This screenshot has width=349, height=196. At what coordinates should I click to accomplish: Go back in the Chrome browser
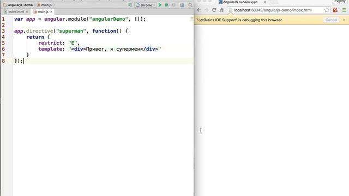pyautogui.click(x=199, y=10)
